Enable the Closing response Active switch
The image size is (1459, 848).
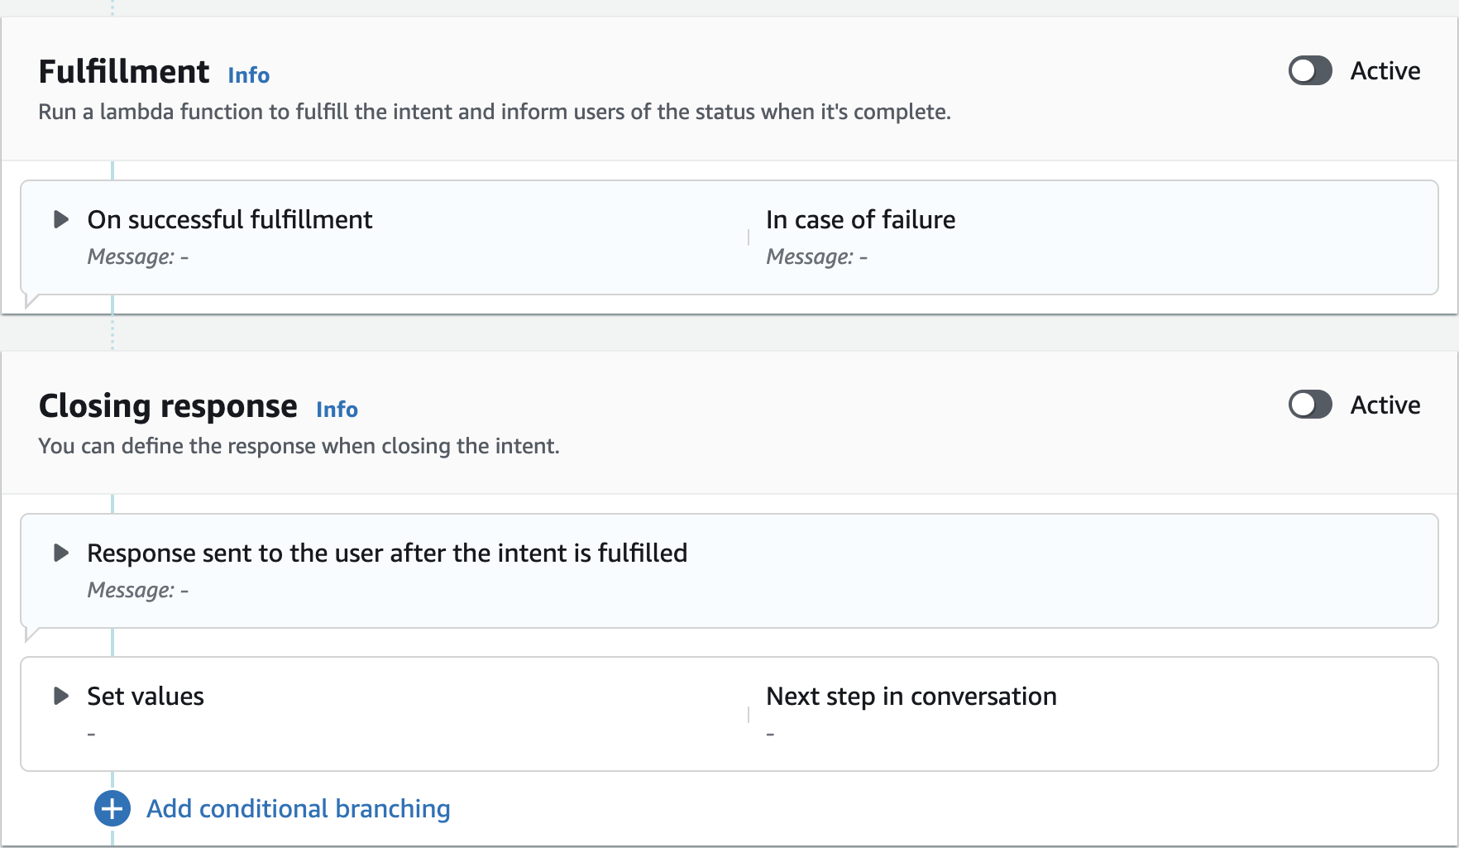click(x=1310, y=405)
